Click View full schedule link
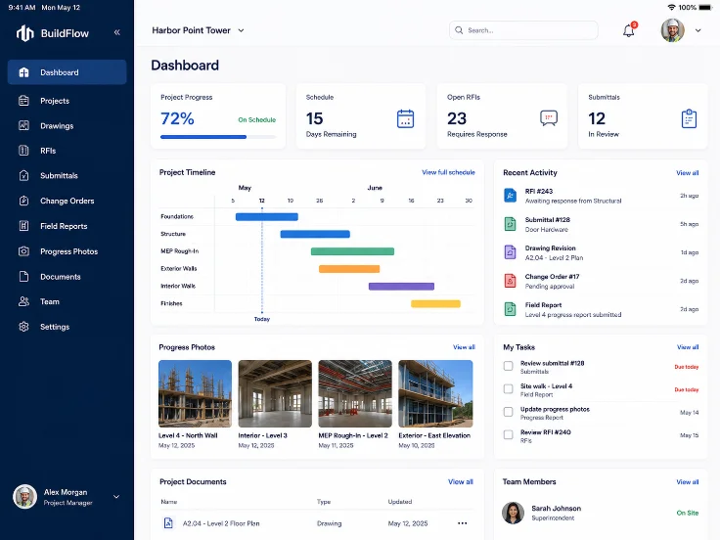Screen dimensions: 720x540 pos(448,172)
